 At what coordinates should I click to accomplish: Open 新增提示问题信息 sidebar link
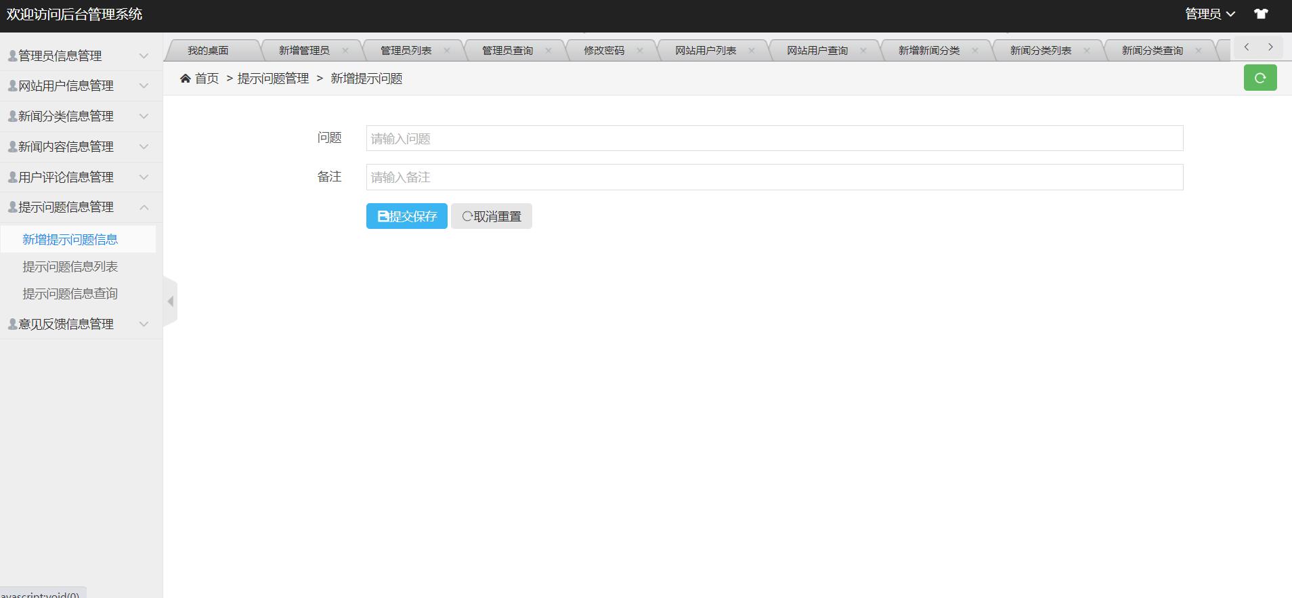(x=70, y=239)
